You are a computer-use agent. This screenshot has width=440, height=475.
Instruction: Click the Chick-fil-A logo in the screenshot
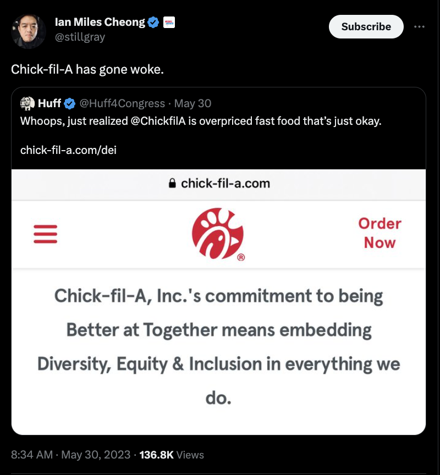218,234
